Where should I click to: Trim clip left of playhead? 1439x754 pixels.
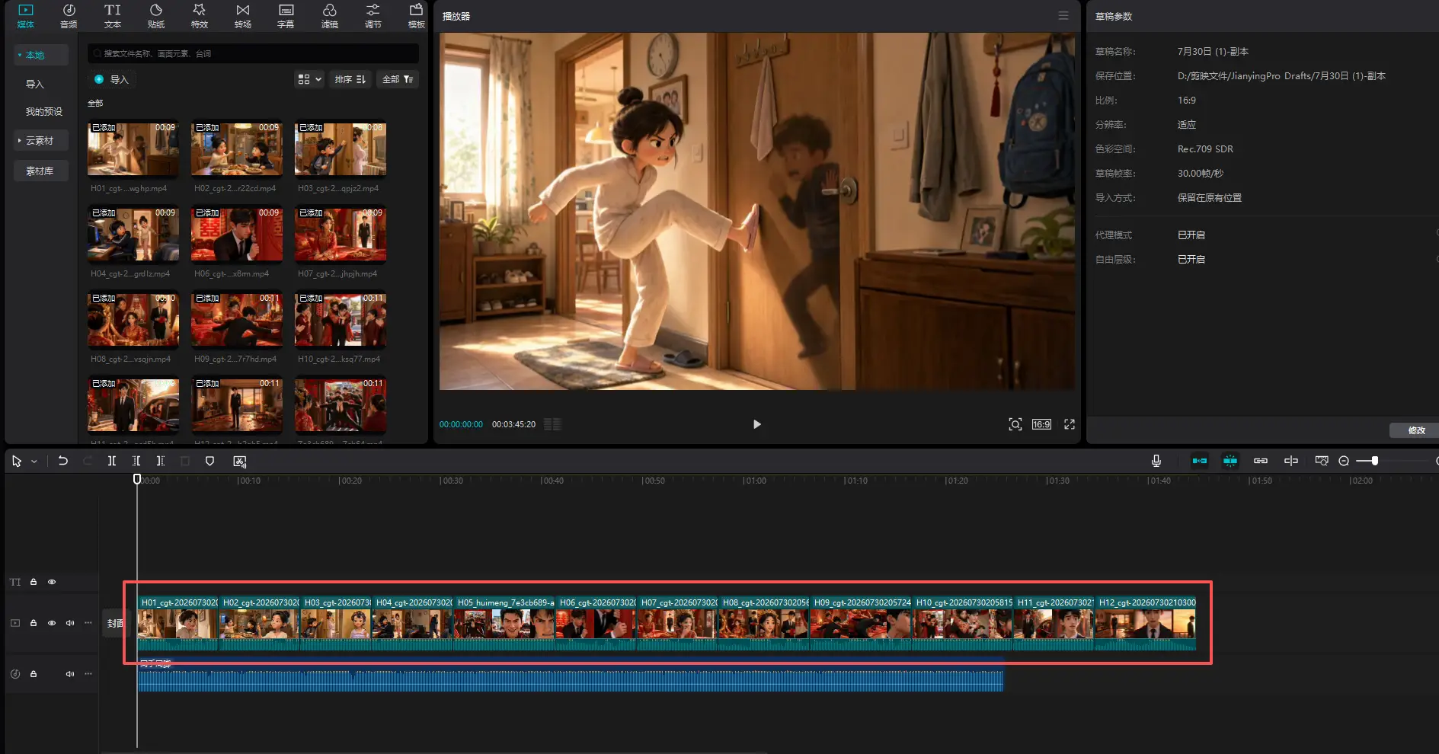click(136, 461)
